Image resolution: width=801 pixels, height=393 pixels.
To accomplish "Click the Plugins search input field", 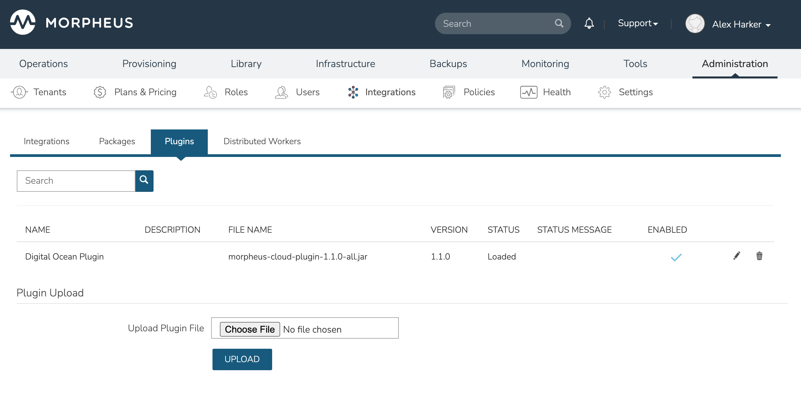I will tap(76, 180).
